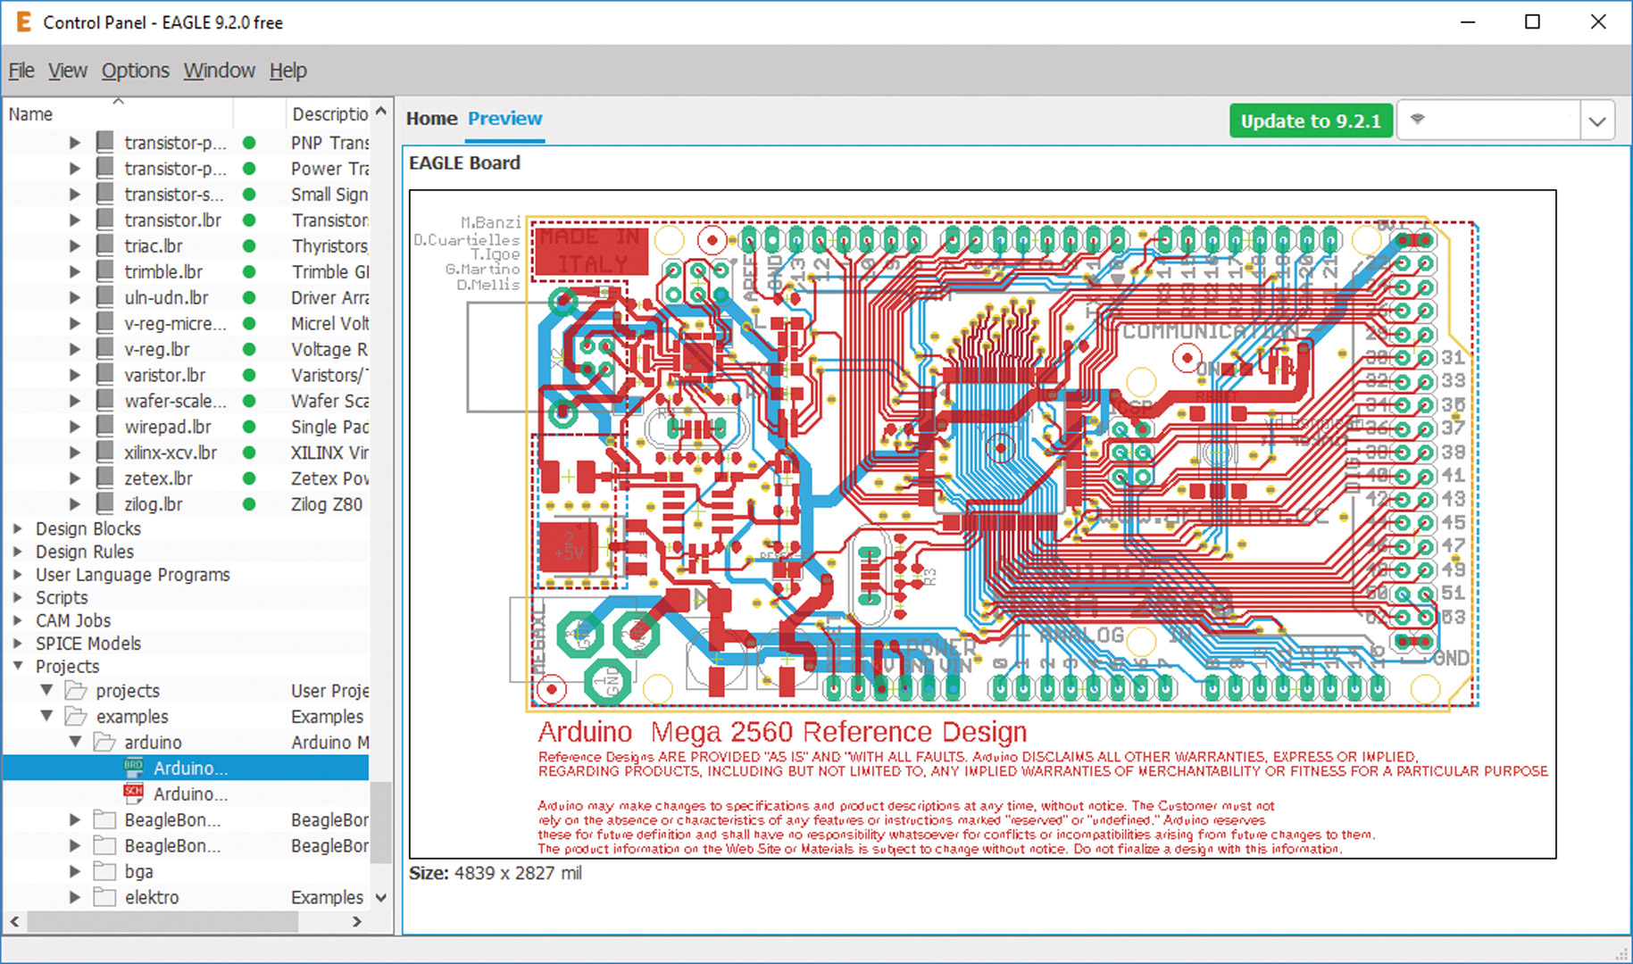Expand the bga folder node
1633x964 pixels.
(75, 870)
